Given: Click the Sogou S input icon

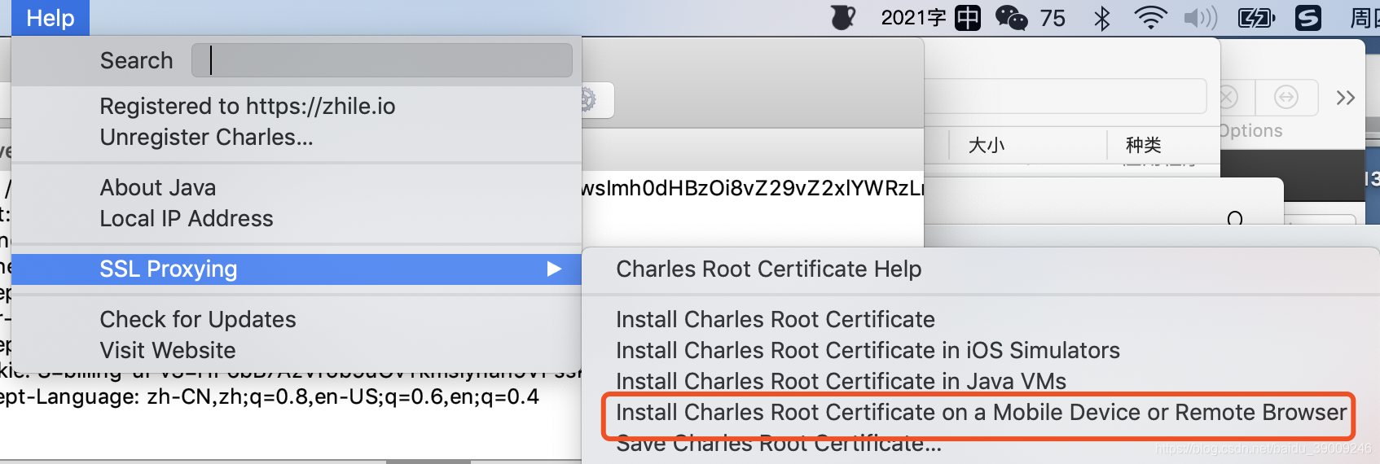Looking at the screenshot, I should pos(1308,18).
